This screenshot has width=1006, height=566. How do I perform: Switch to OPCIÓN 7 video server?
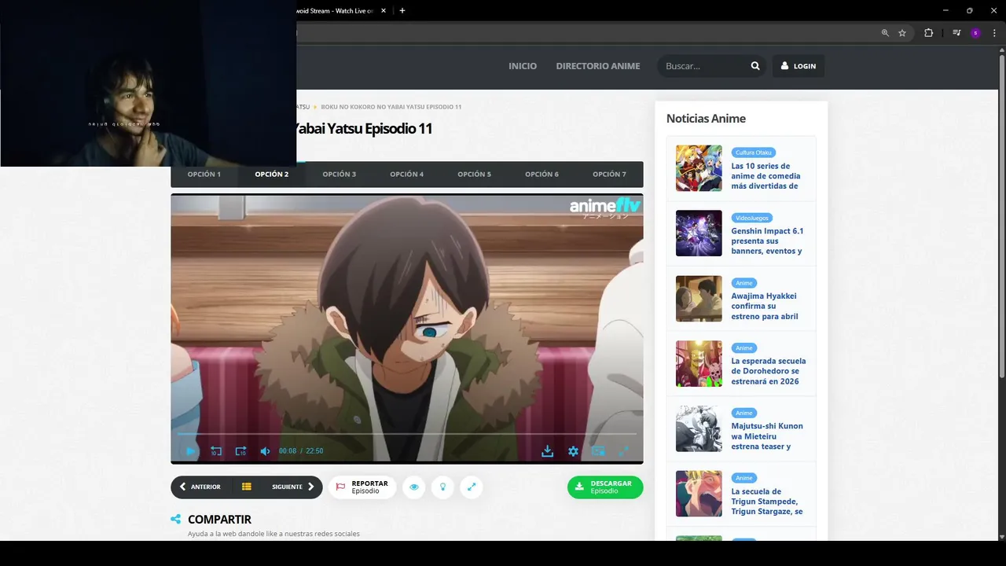point(610,175)
